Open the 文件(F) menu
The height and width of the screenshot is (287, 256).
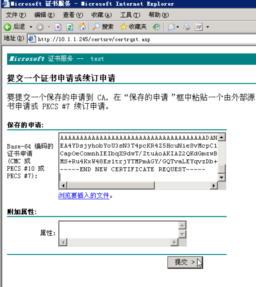[16, 15]
